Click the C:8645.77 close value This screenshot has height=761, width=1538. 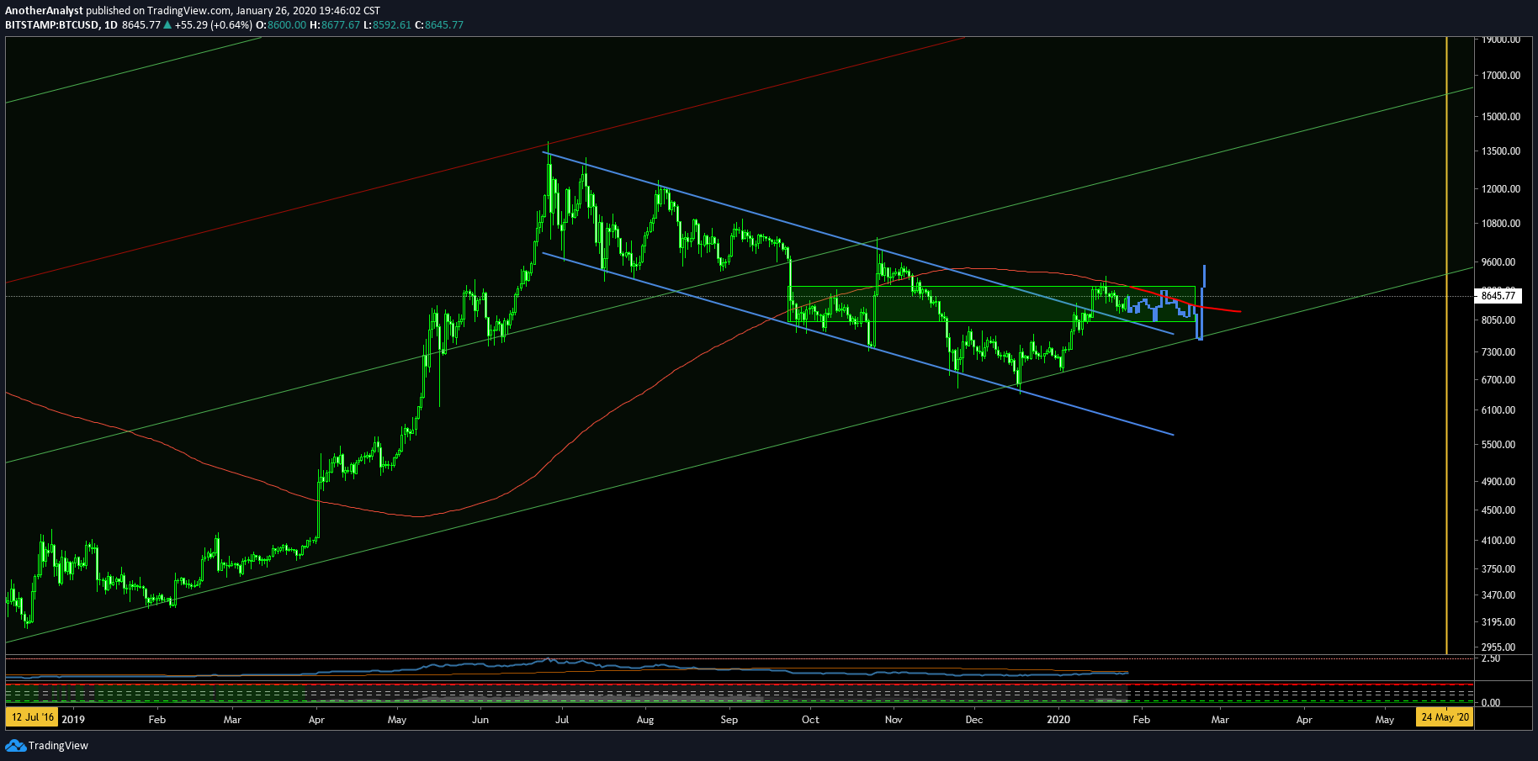[x=439, y=25]
